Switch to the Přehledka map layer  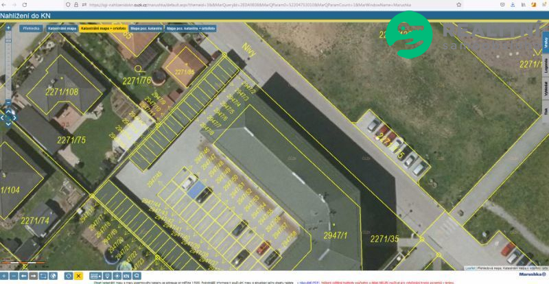(x=31, y=29)
